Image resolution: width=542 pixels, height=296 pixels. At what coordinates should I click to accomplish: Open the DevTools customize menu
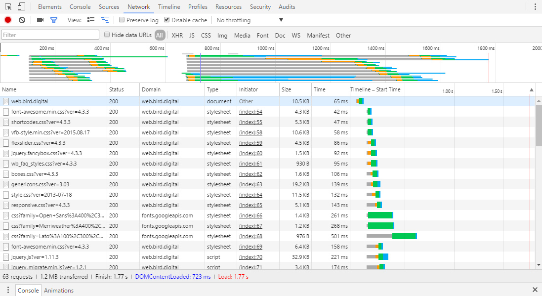pyautogui.click(x=535, y=6)
